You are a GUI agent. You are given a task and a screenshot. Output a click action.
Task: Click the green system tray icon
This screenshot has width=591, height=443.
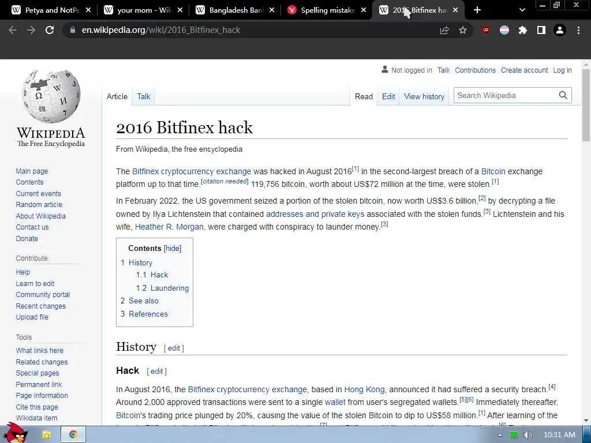pos(514,435)
